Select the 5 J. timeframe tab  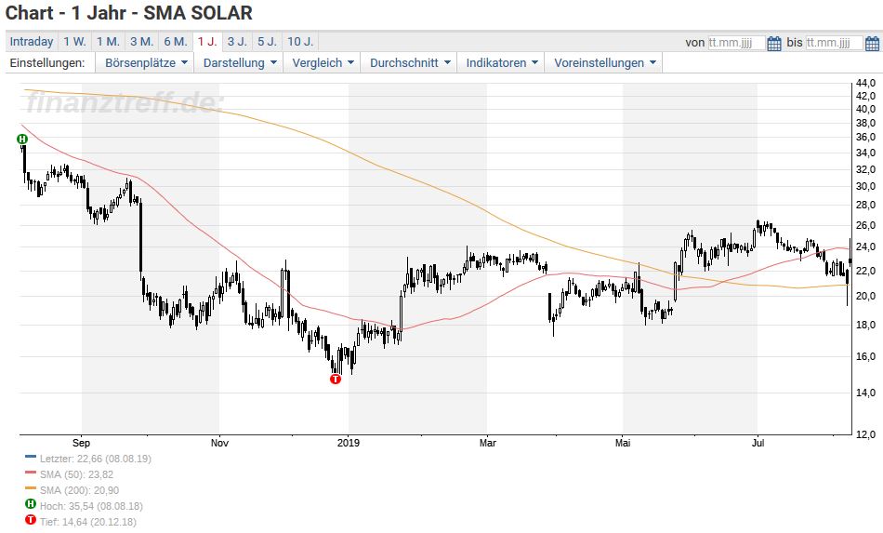pyautogui.click(x=267, y=42)
